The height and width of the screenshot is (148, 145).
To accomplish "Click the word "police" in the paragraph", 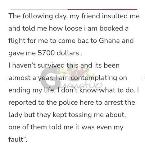I will pyautogui.click(x=68, y=103).
